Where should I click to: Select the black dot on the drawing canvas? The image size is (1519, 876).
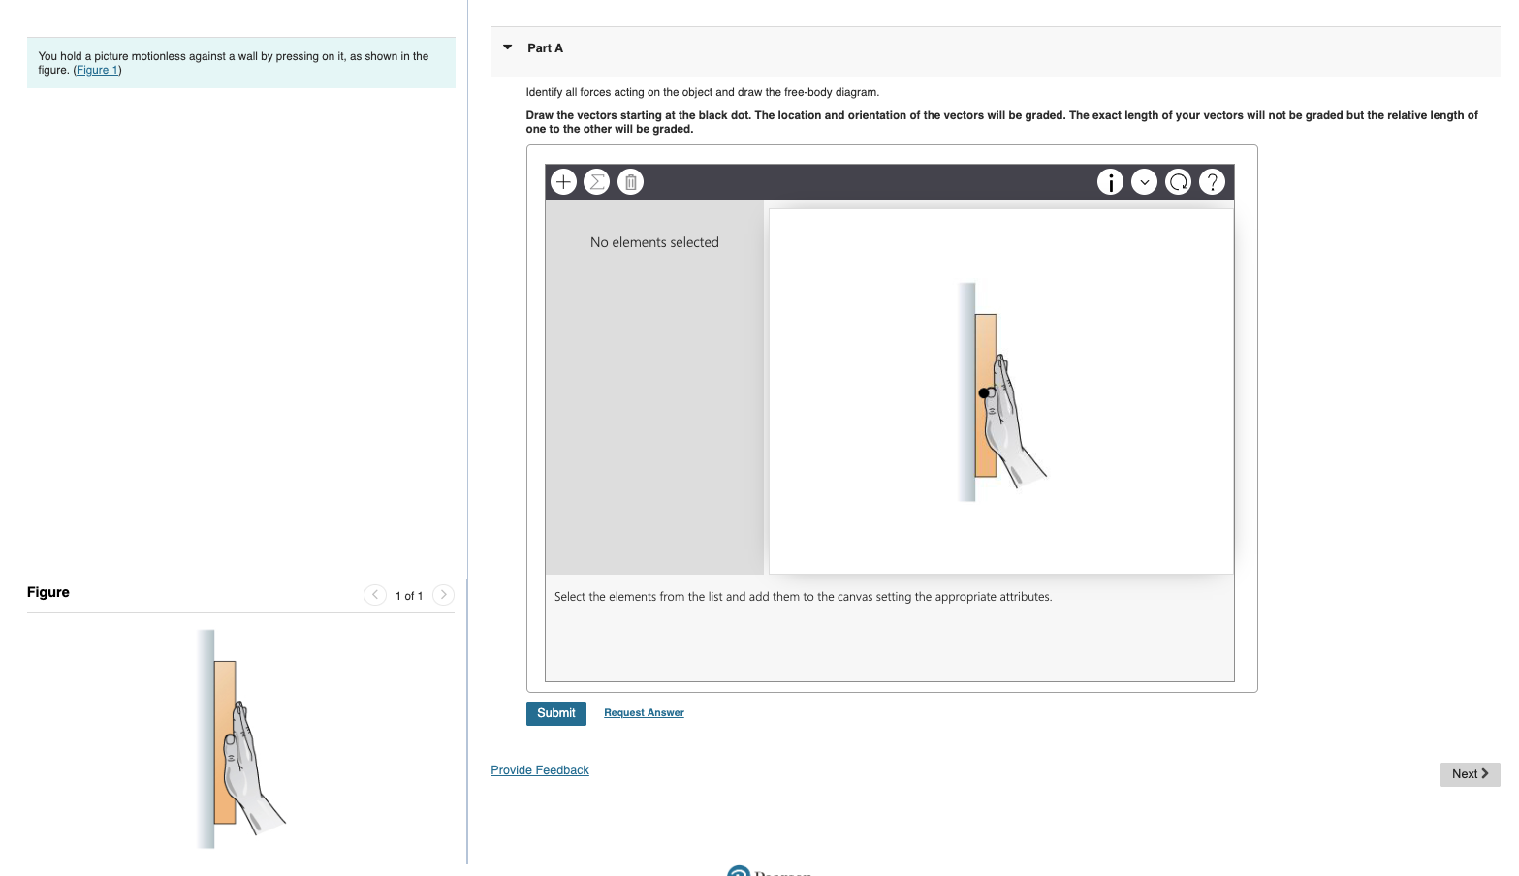pyautogui.click(x=985, y=391)
